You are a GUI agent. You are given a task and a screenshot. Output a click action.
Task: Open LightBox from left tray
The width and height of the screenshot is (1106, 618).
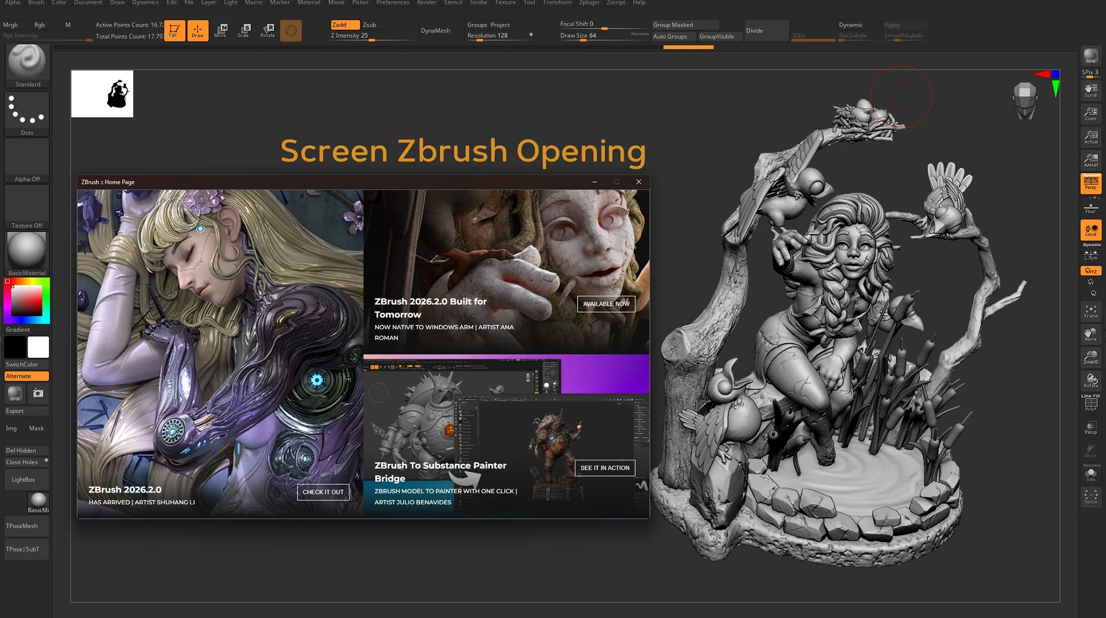point(27,480)
